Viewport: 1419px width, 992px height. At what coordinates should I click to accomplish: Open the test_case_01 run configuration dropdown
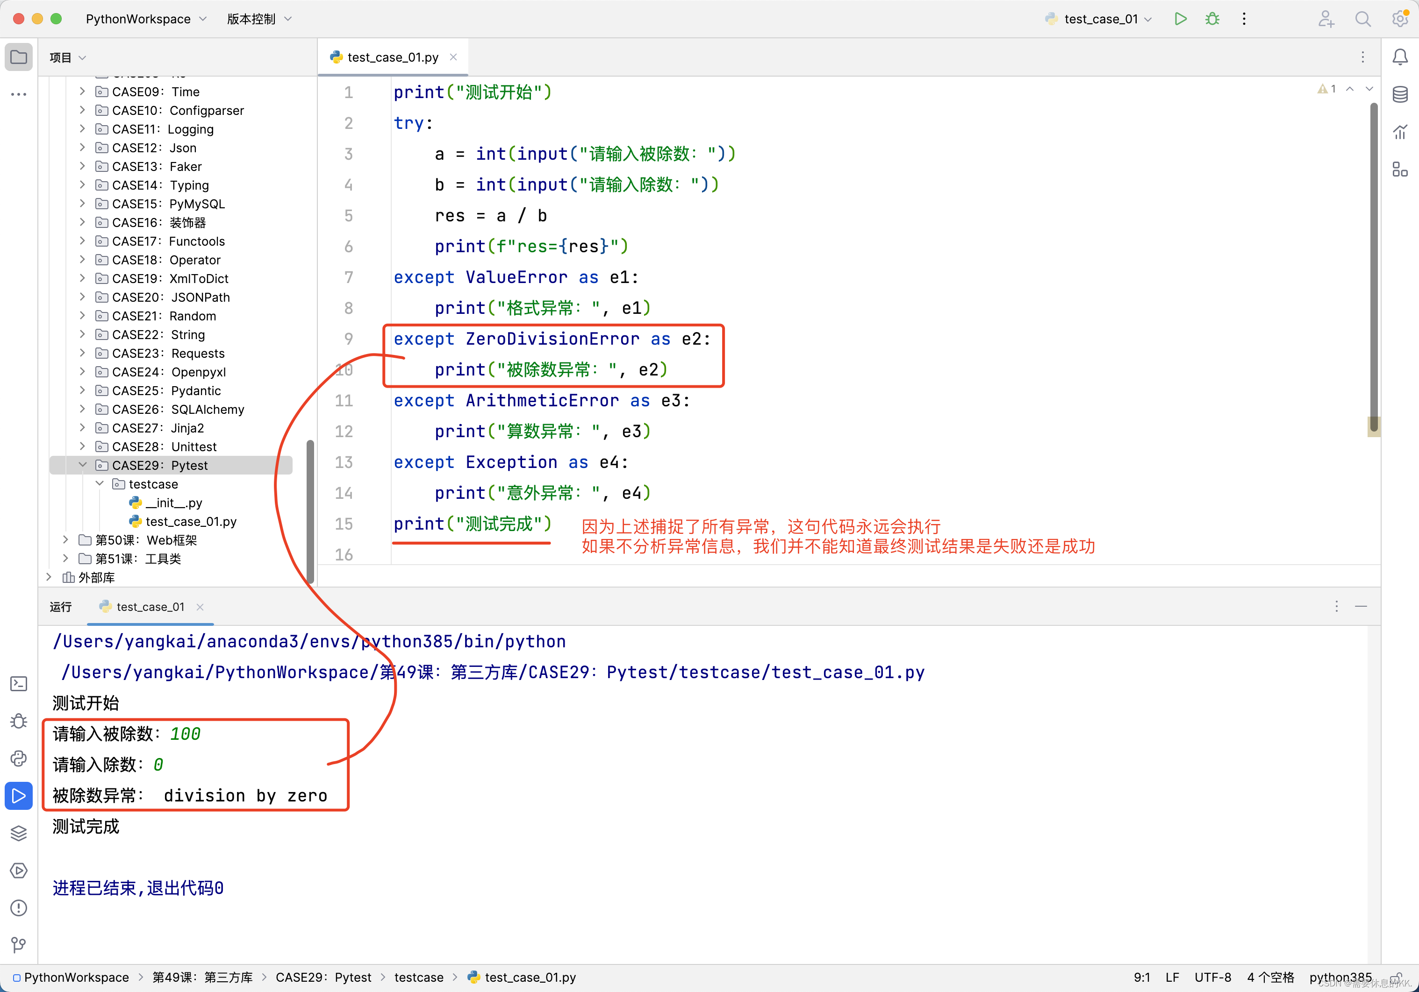point(1100,19)
